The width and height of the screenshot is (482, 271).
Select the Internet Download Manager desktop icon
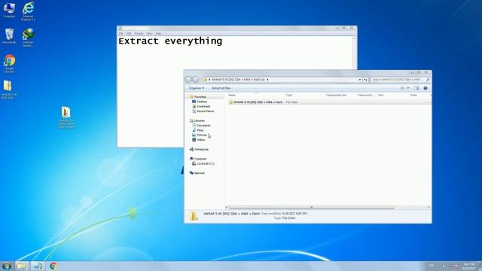click(28, 38)
